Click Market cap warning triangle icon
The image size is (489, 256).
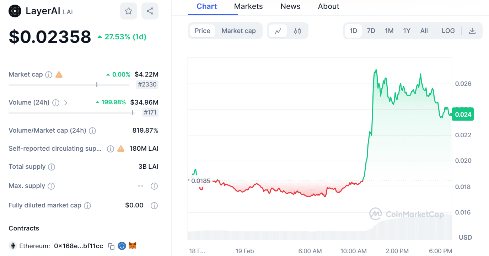(x=59, y=74)
